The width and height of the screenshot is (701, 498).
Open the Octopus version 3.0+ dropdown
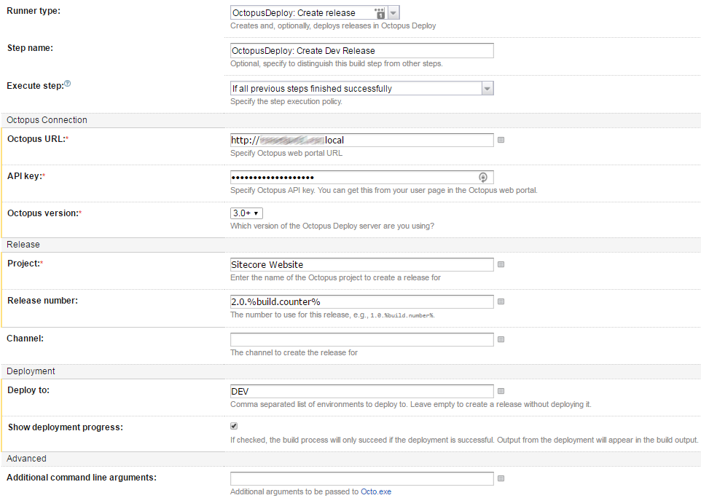point(246,213)
